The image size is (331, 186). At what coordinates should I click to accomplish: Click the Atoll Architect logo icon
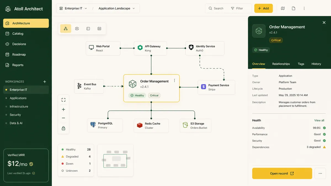coord(8,9)
